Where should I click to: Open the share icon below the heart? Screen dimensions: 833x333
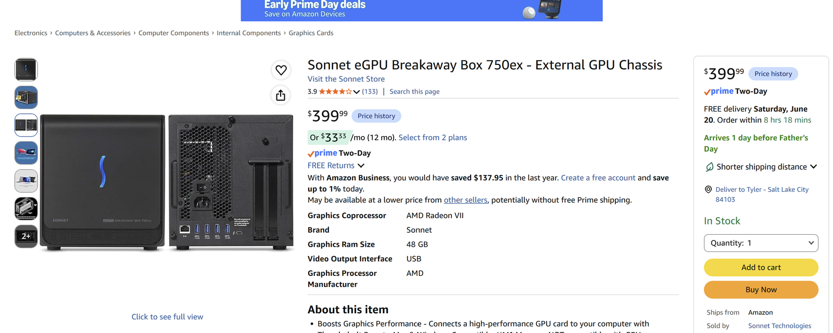[x=281, y=95]
